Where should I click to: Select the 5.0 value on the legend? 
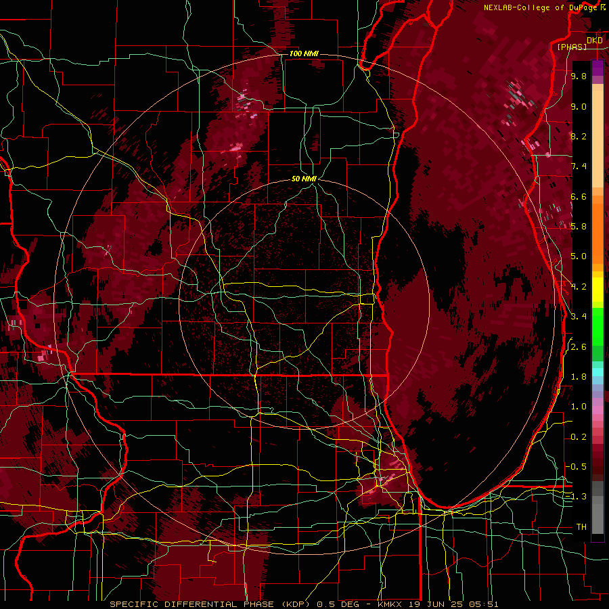[x=579, y=256]
